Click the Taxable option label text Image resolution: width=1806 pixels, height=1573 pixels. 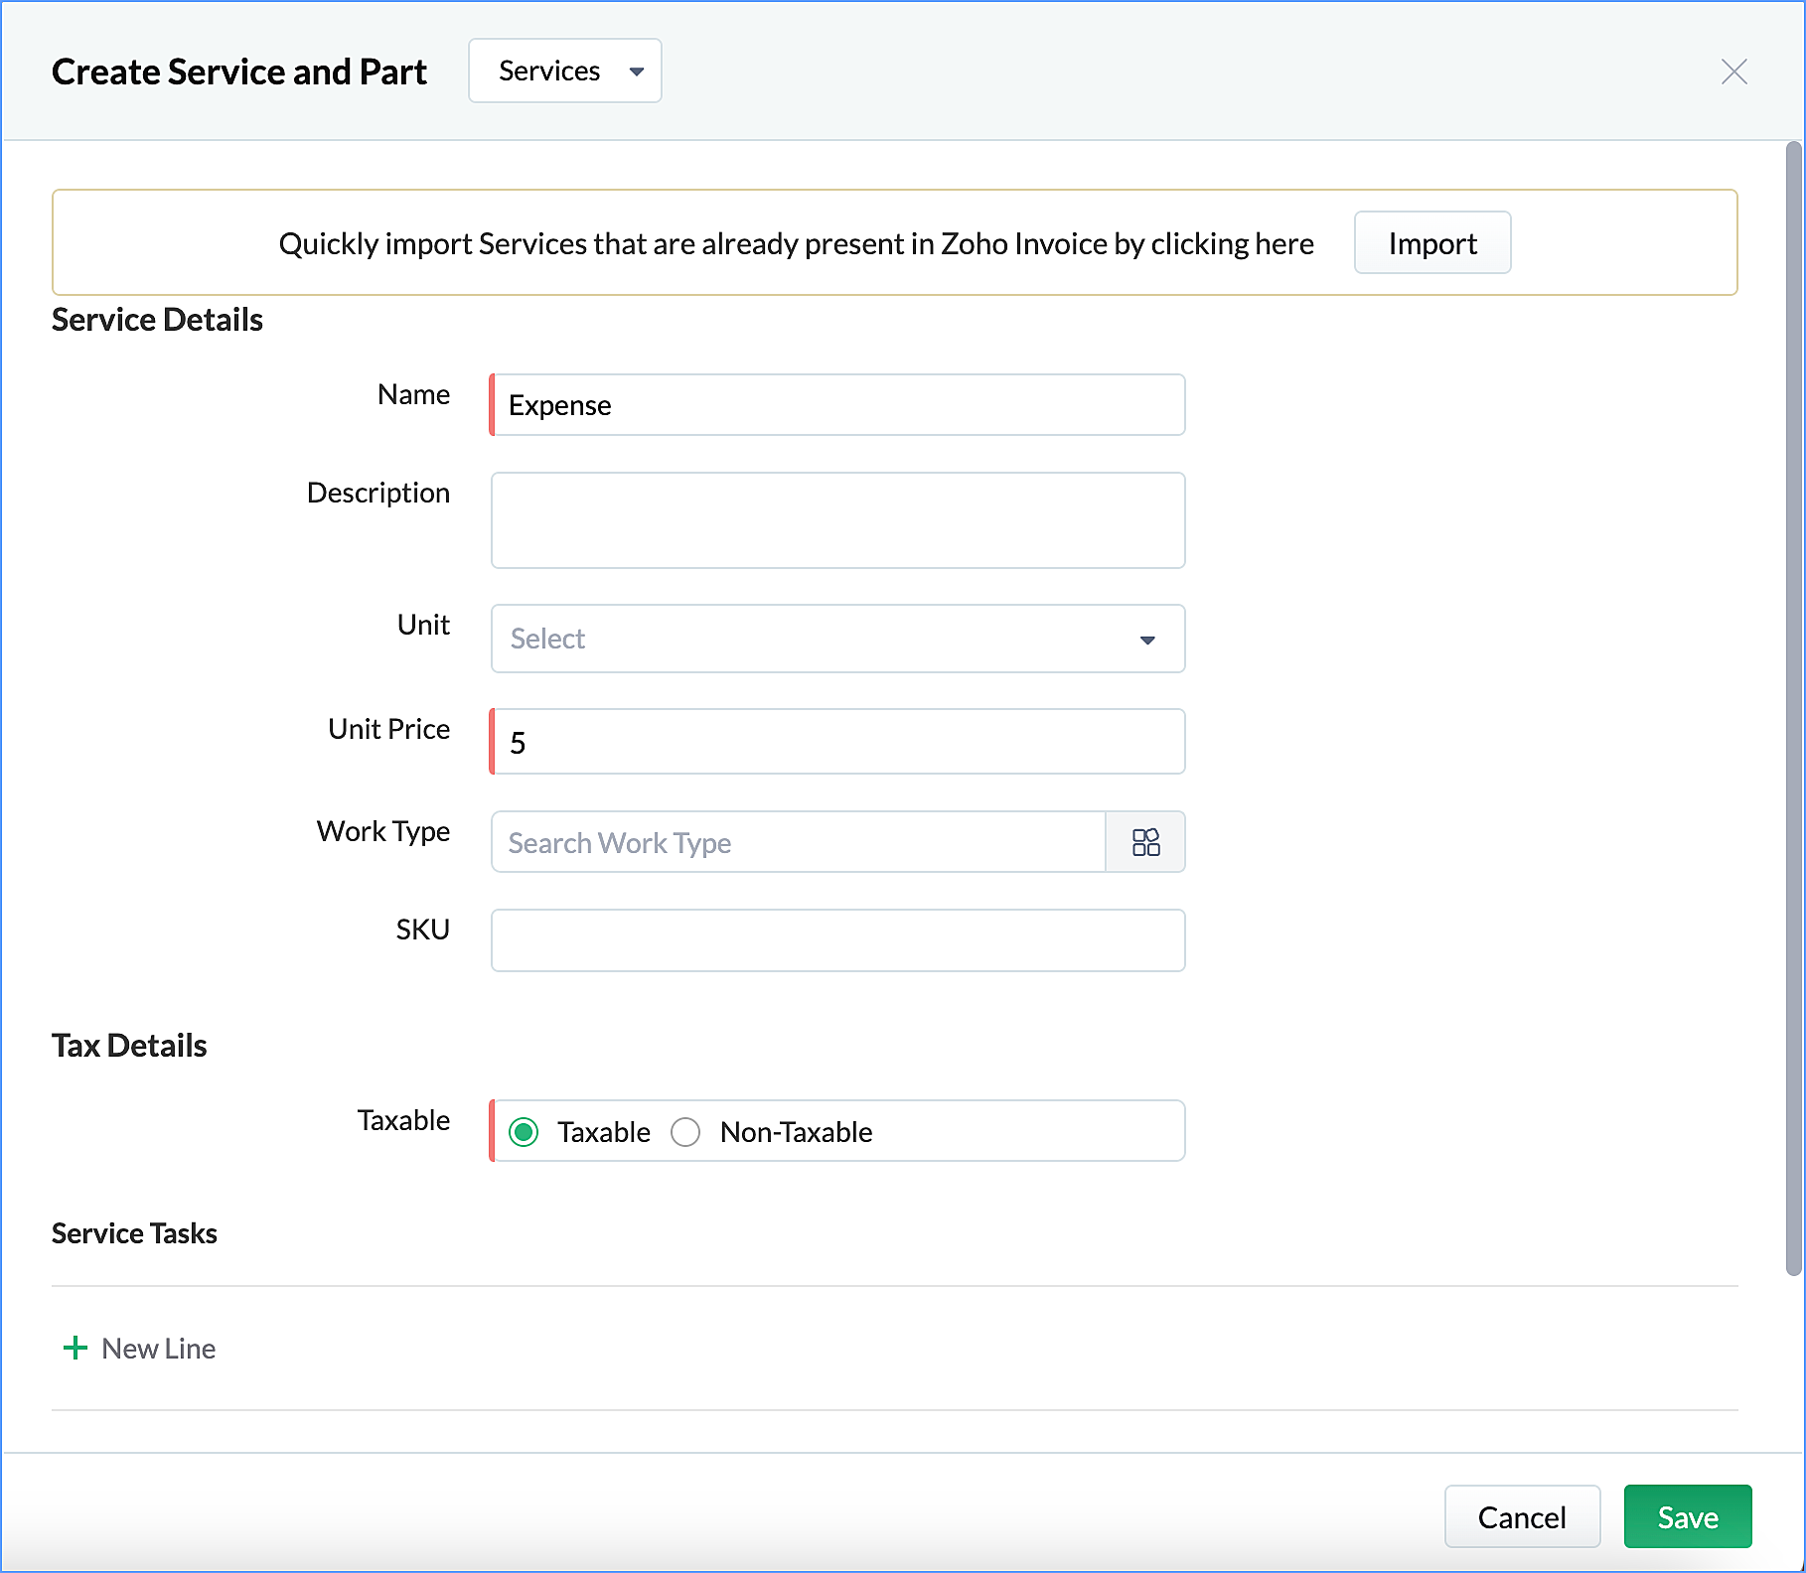[x=603, y=1132]
